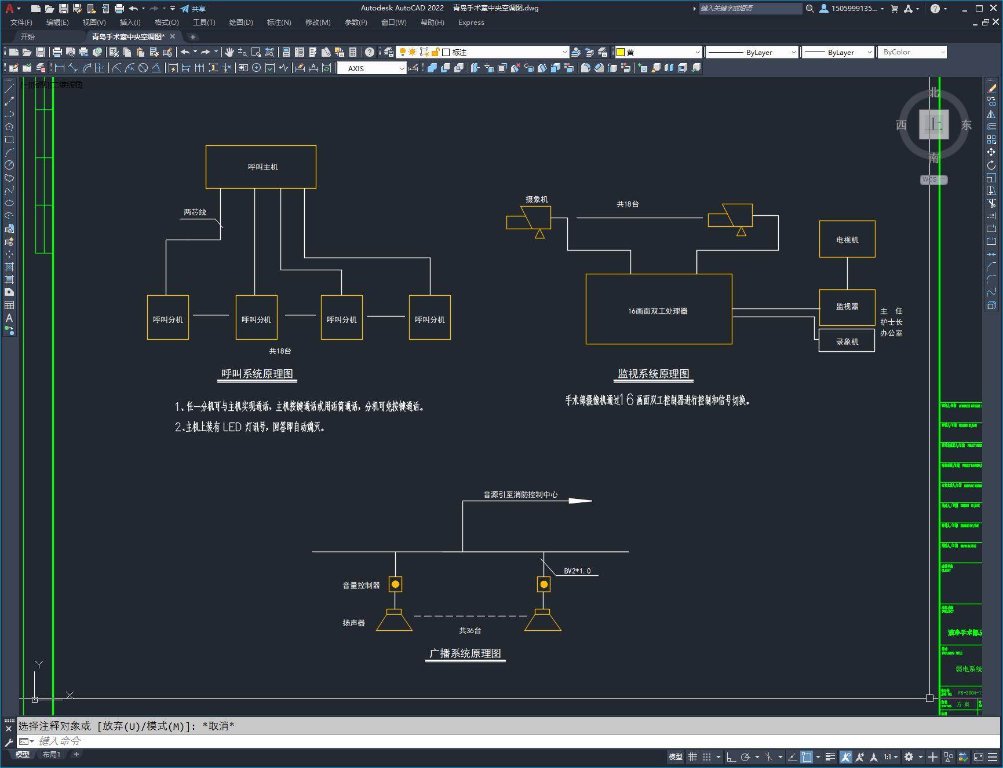Open the 标注(N) menu
The width and height of the screenshot is (1003, 768).
pyautogui.click(x=279, y=22)
